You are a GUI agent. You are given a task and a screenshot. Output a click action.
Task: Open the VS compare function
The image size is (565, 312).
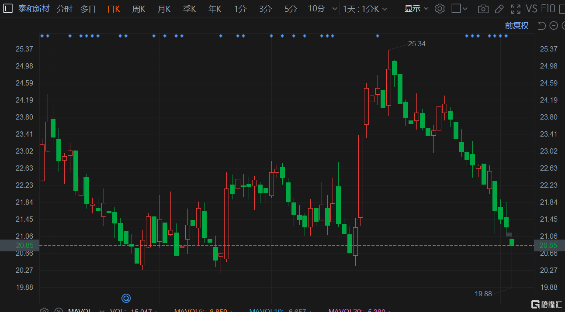(x=531, y=9)
